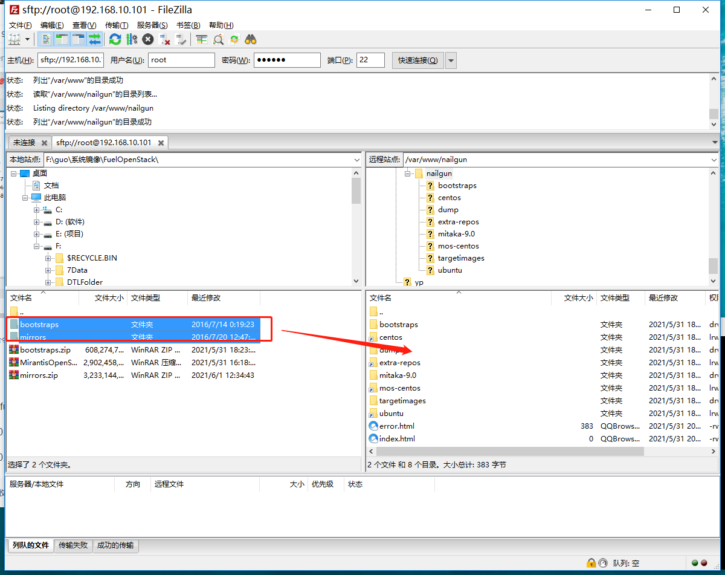This screenshot has height=575, width=725.
Task: Switch to the 成功的传输 tab
Action: pos(115,545)
